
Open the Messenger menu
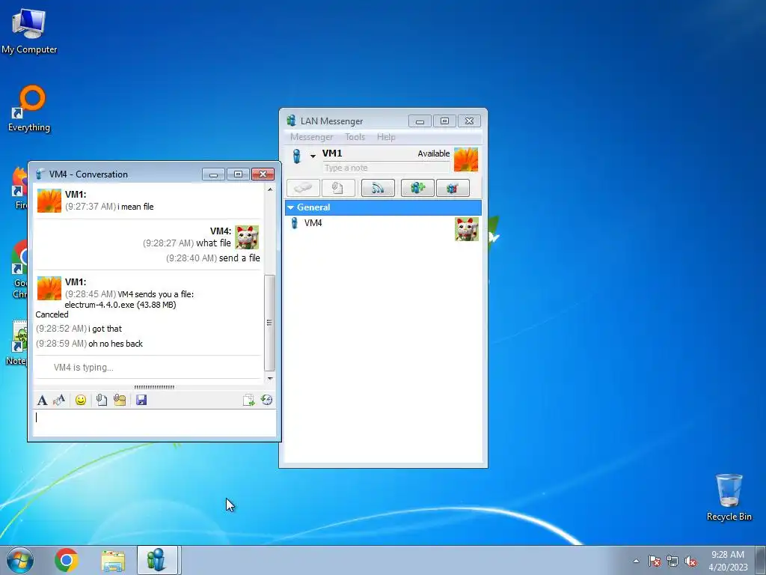[x=312, y=137]
